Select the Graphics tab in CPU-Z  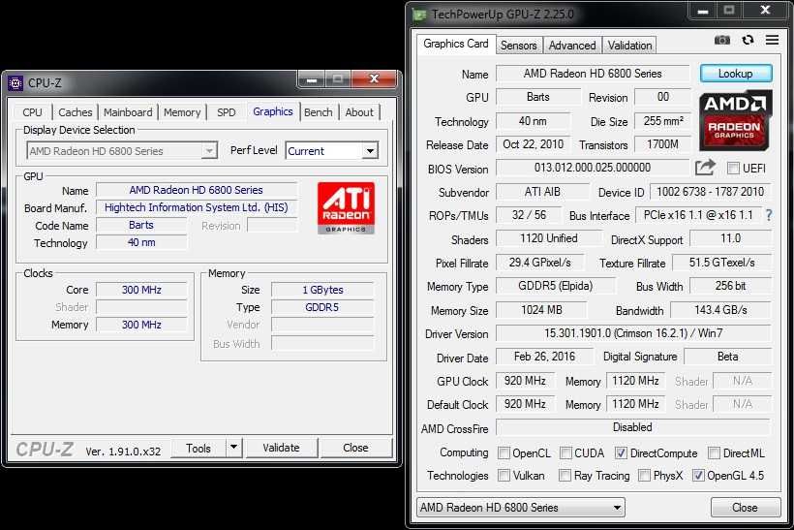click(x=273, y=111)
